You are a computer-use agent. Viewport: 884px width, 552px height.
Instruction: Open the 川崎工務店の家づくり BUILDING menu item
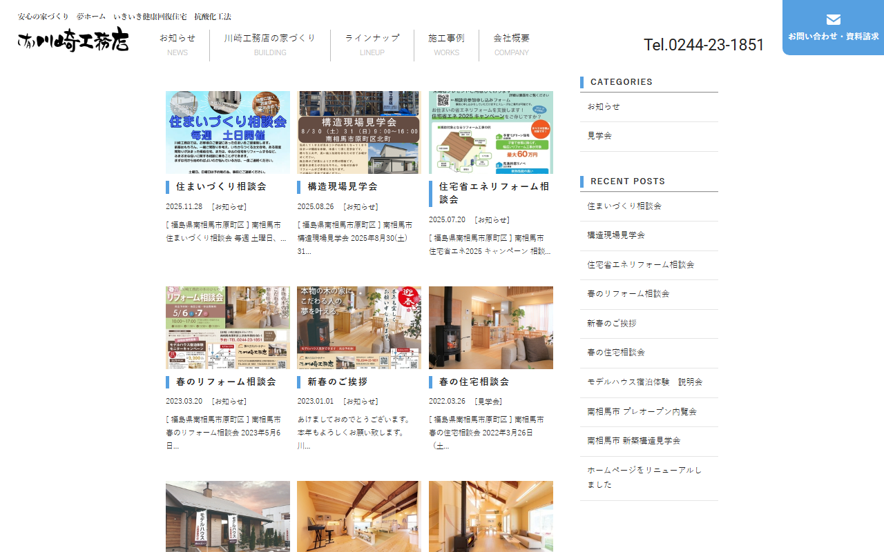[270, 45]
